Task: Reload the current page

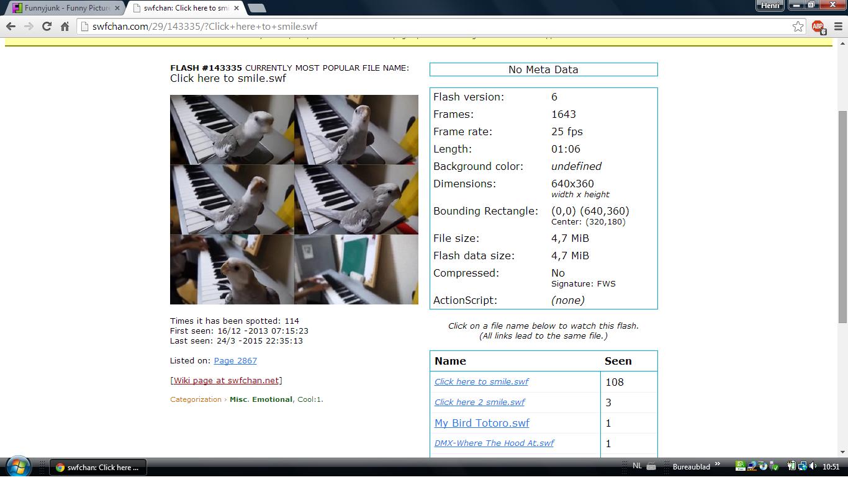Action: tap(47, 26)
